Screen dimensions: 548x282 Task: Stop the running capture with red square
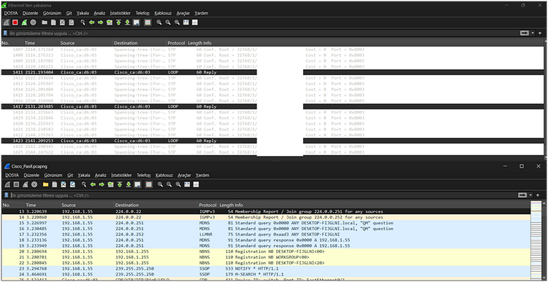15,23
